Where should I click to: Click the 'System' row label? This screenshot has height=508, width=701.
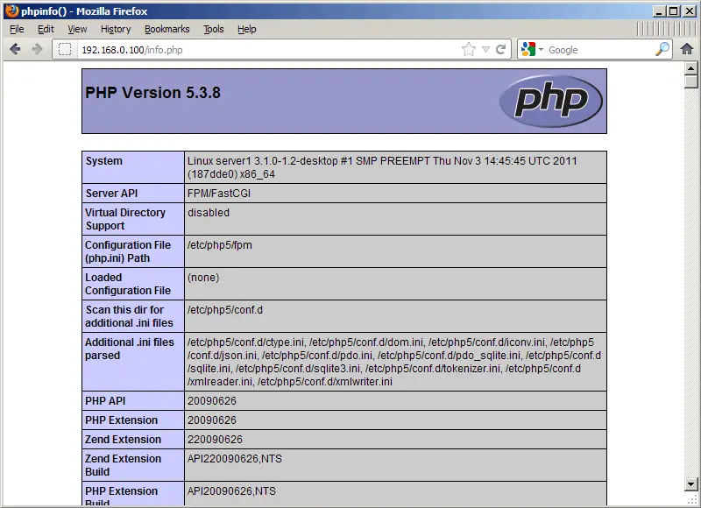point(103,161)
